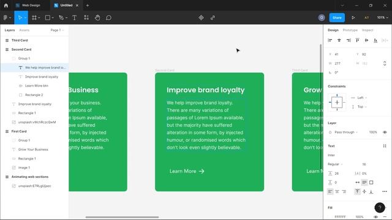This screenshot has height=220, width=392.
Task: Open the Resources components tool
Action: pyautogui.click(x=86, y=18)
